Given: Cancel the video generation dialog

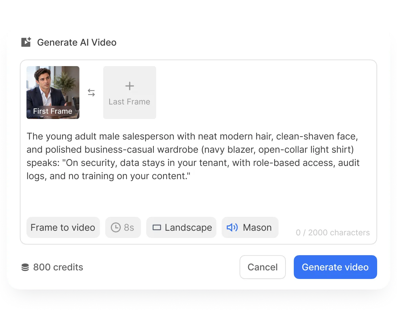Looking at the screenshot, I should [x=263, y=267].
